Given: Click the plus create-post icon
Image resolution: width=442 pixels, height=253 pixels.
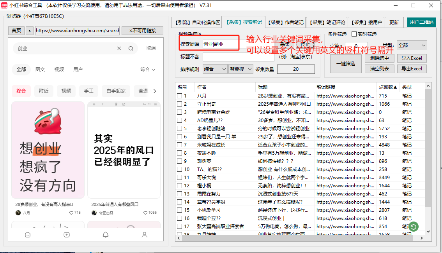Looking at the screenshot, I should point(67,235).
